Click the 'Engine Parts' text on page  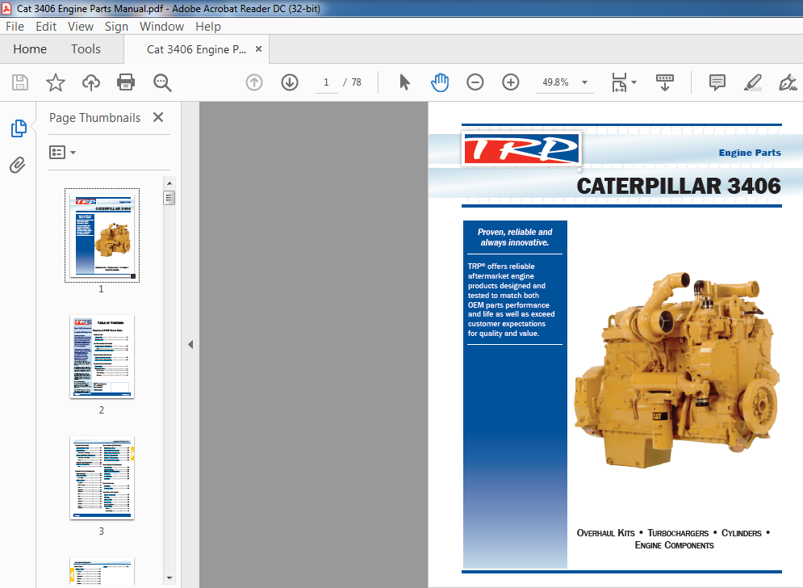click(x=750, y=153)
